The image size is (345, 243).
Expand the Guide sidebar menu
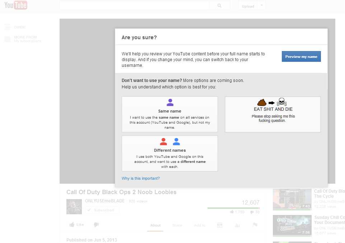tap(19, 27)
